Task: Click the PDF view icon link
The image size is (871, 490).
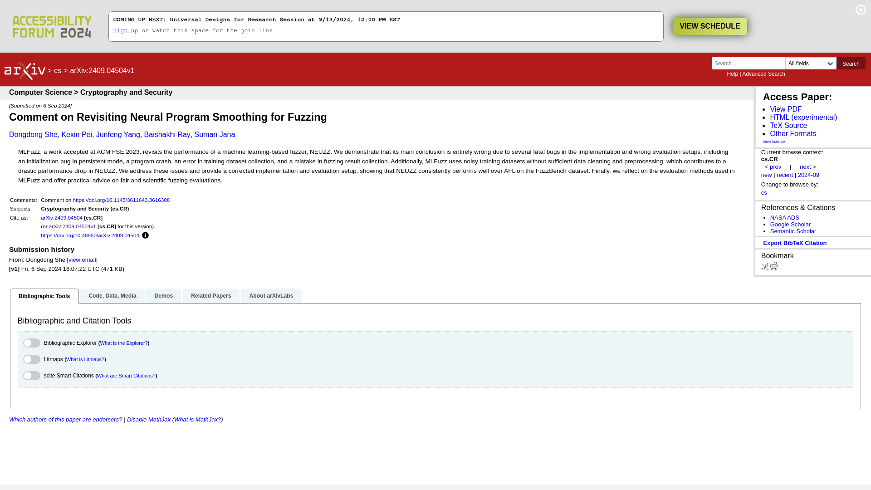Action: click(x=785, y=109)
